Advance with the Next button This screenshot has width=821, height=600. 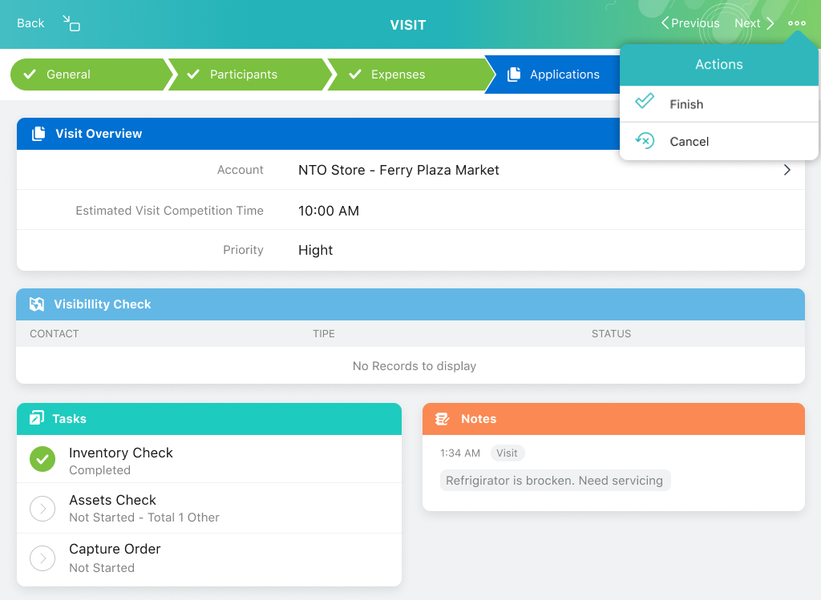pyautogui.click(x=754, y=23)
